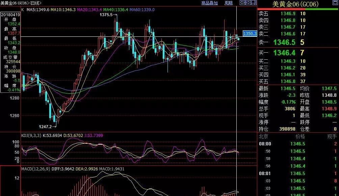Click the 1350.3 crosshair price label

click(250, 33)
